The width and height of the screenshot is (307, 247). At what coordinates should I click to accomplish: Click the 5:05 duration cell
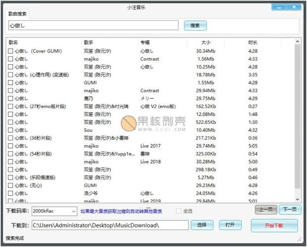click(253, 146)
